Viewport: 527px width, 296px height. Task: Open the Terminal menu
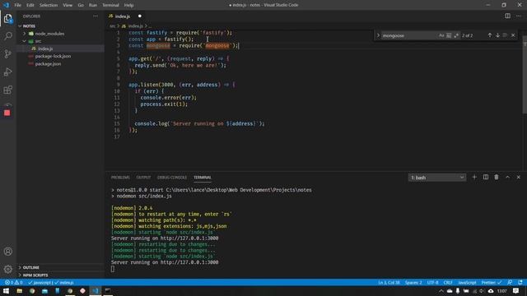tap(110, 5)
